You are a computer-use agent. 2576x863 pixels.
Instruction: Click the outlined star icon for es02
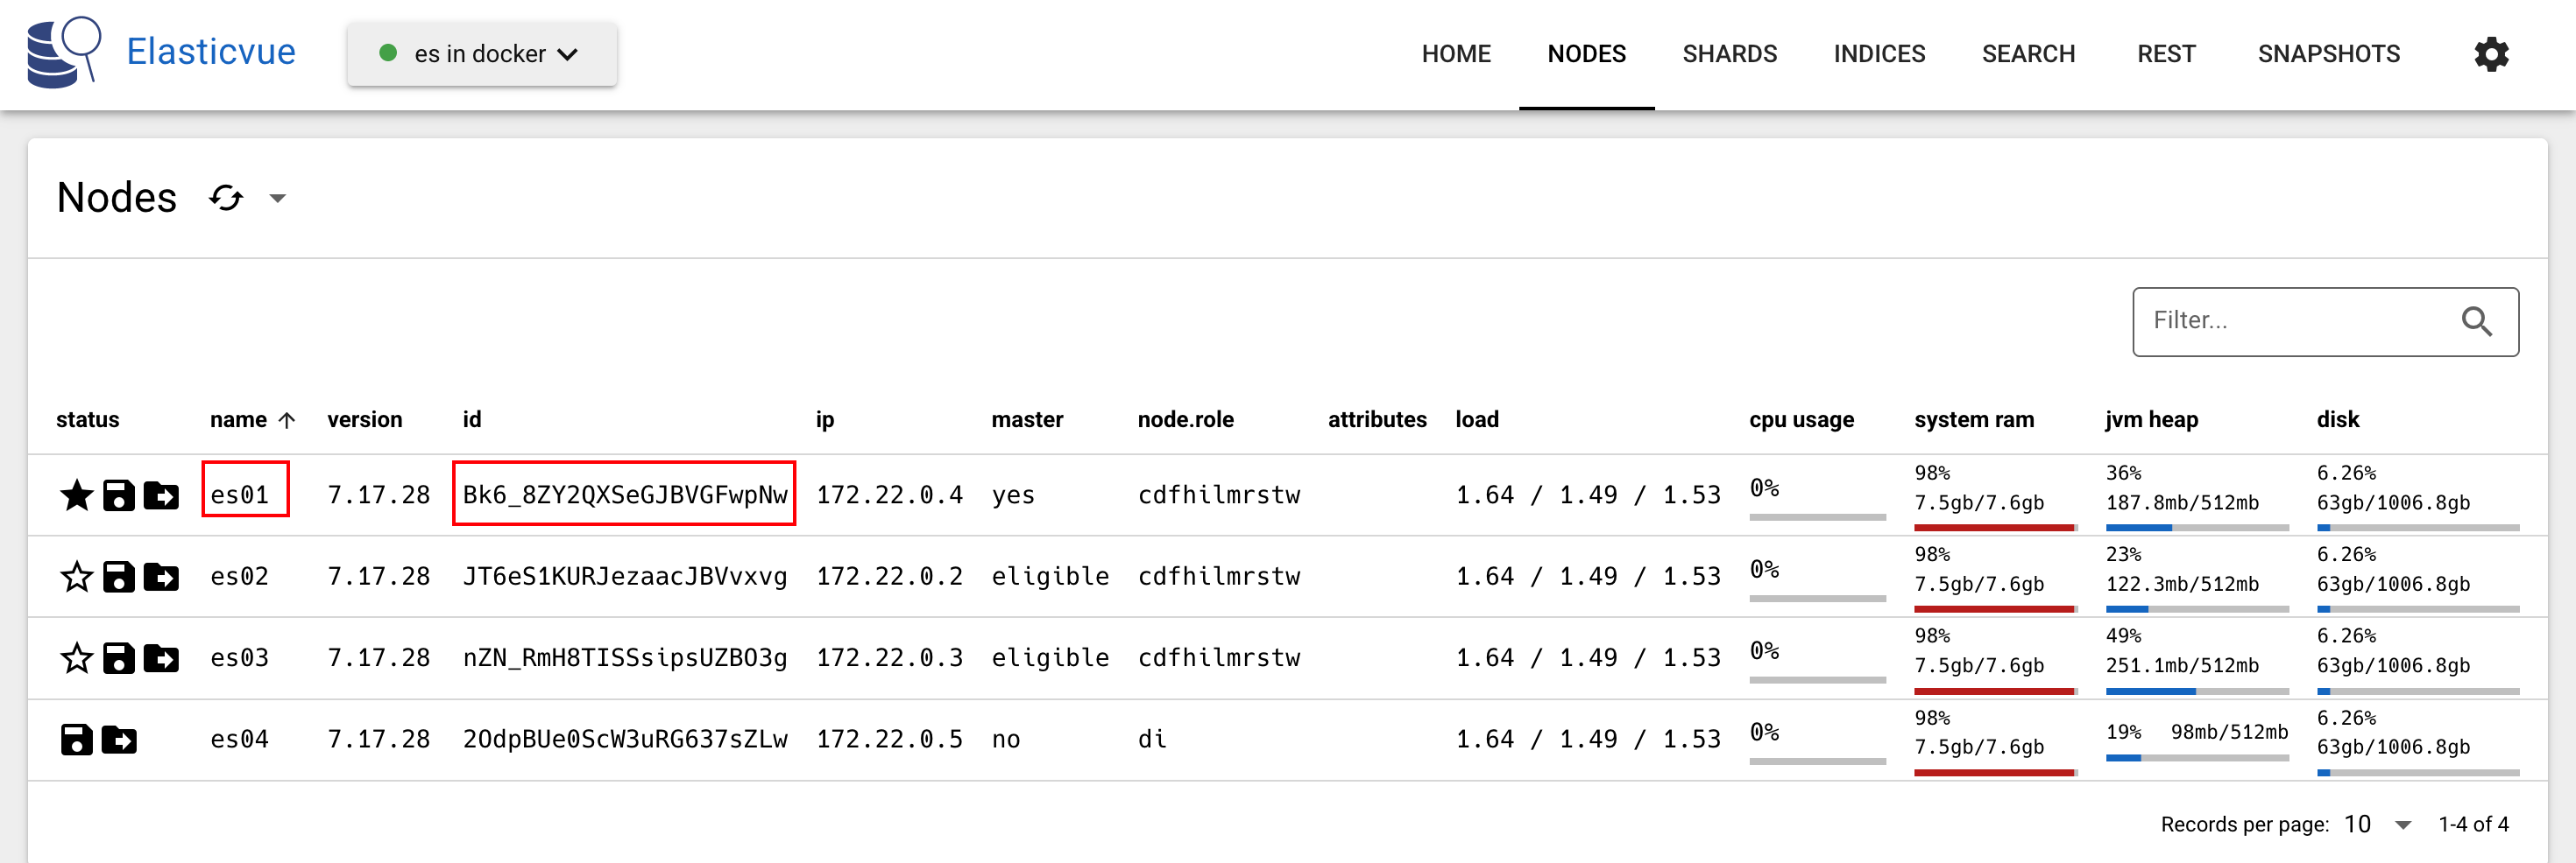tap(77, 576)
